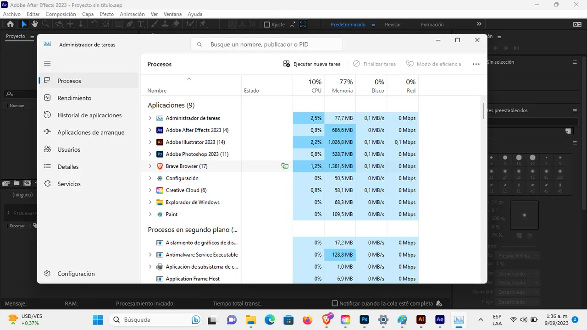Image resolution: width=587 pixels, height=330 pixels.
Task: Open the Procesos section in Task Manager
Action: point(89,81)
